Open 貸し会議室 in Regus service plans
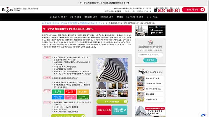 tap(150, 94)
